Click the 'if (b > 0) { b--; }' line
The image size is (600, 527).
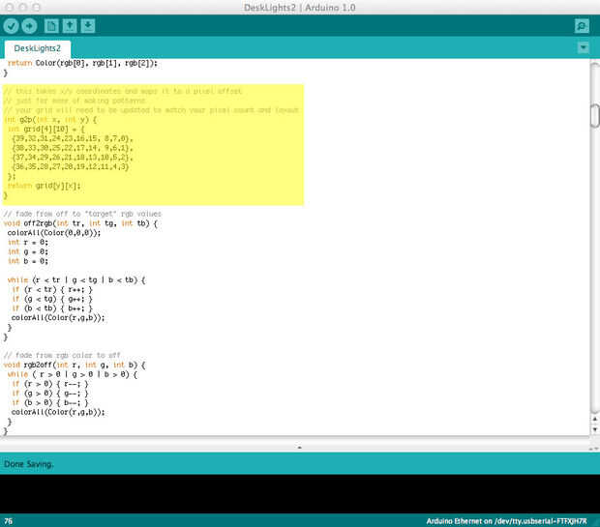tap(50, 402)
